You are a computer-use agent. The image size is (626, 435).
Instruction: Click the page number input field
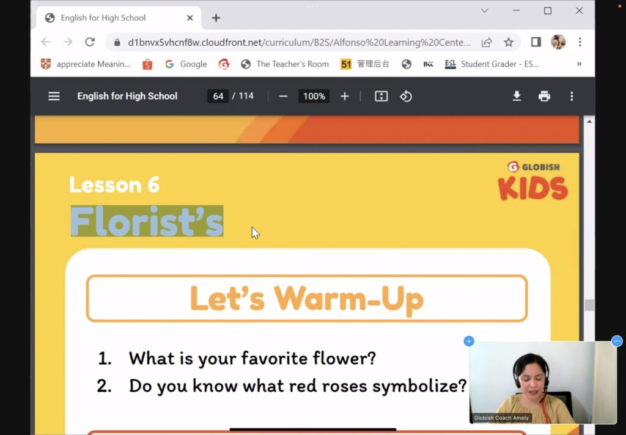pos(218,96)
